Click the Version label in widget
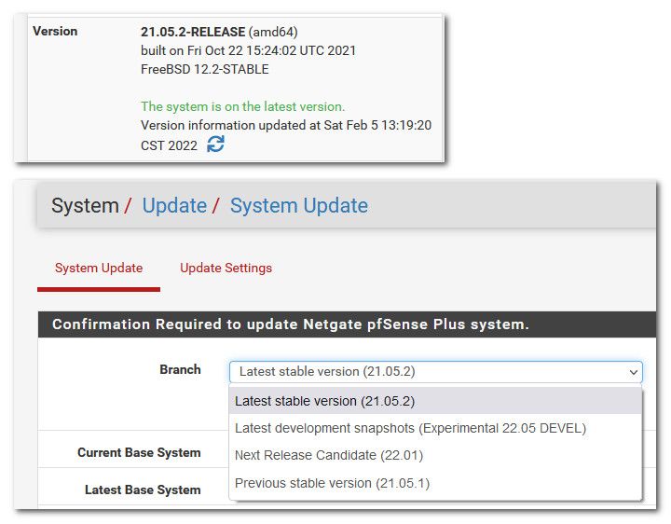Viewport: 671px width, 524px height. [55, 32]
